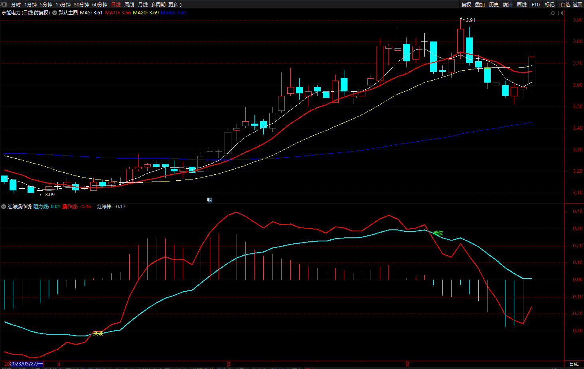Select the 1分钟 period tab
The height and width of the screenshot is (369, 584).
point(30,5)
